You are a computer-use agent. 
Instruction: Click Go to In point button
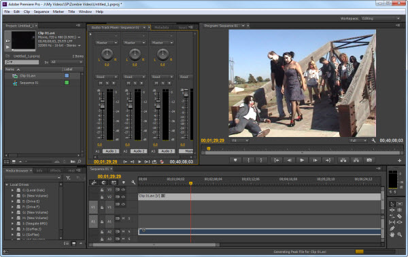(276, 161)
